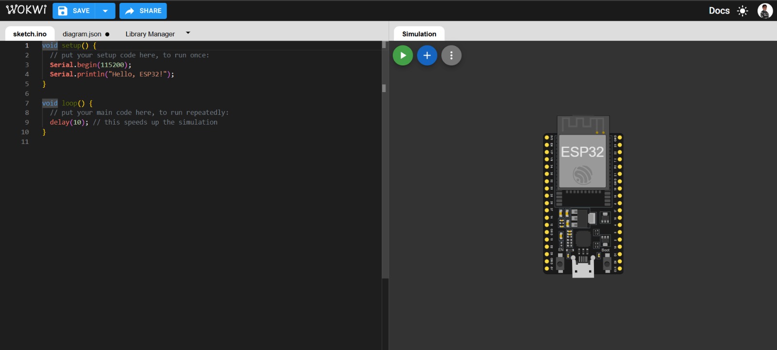Open the Library Manager tab

(x=150, y=34)
